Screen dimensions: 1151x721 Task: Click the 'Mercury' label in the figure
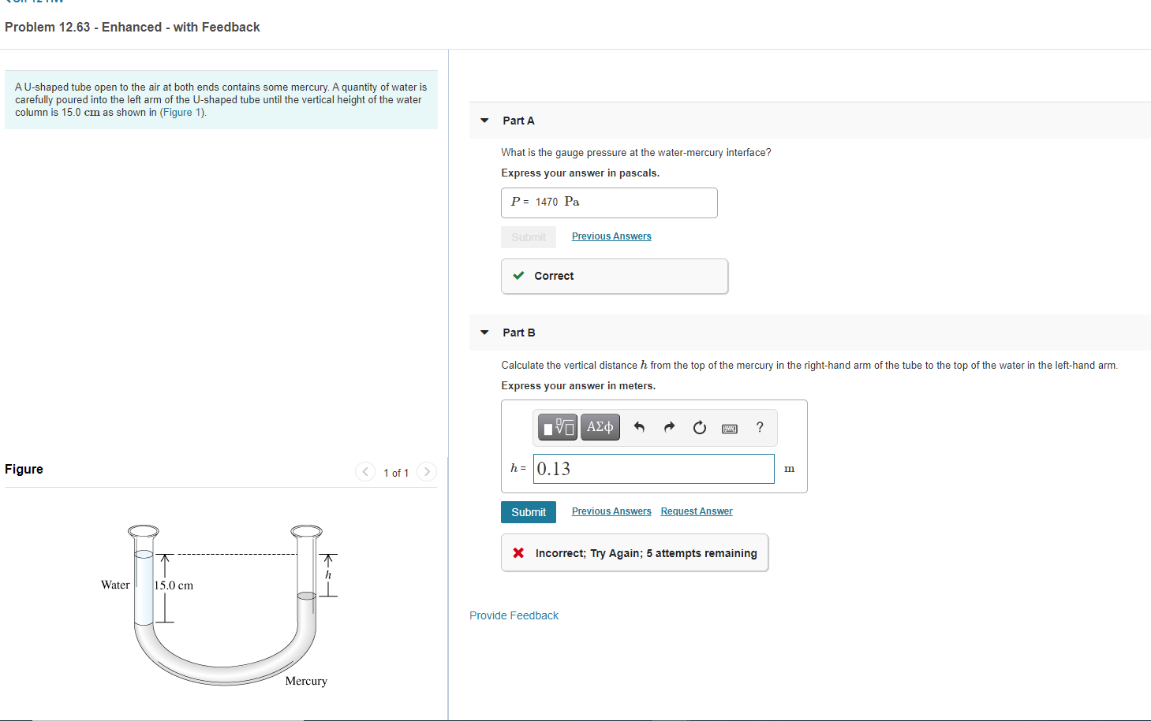coord(306,681)
